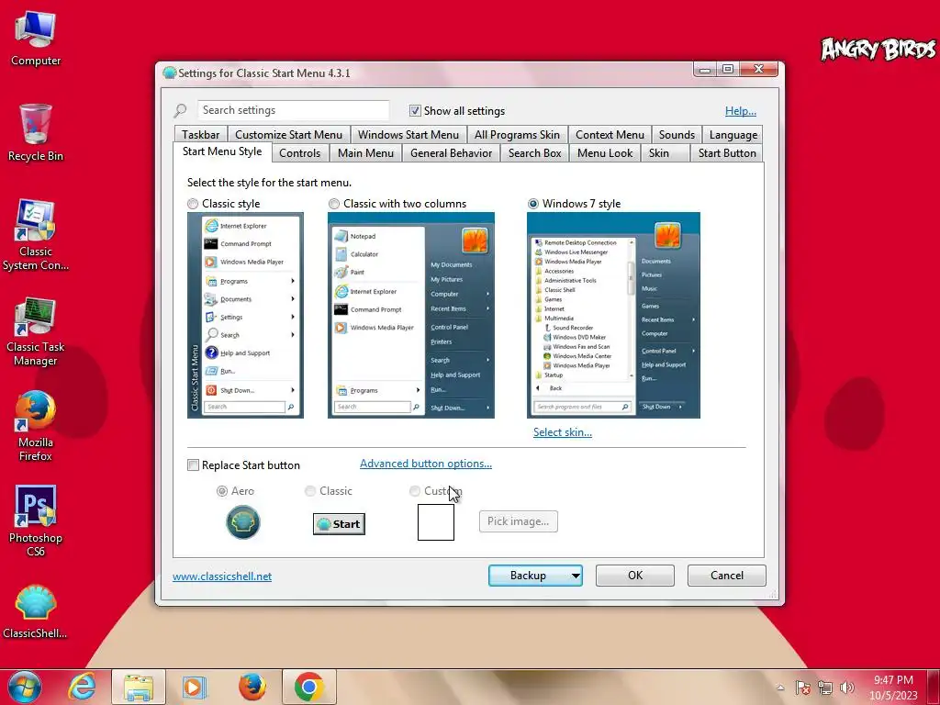The width and height of the screenshot is (940, 705).
Task: Switch to the Main Menu tab
Action: pyautogui.click(x=365, y=153)
